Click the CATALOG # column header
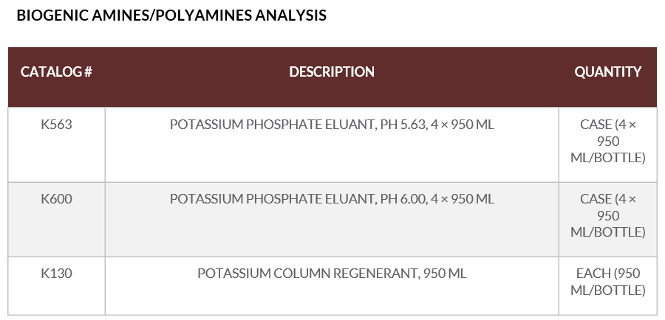The image size is (665, 320). click(56, 72)
